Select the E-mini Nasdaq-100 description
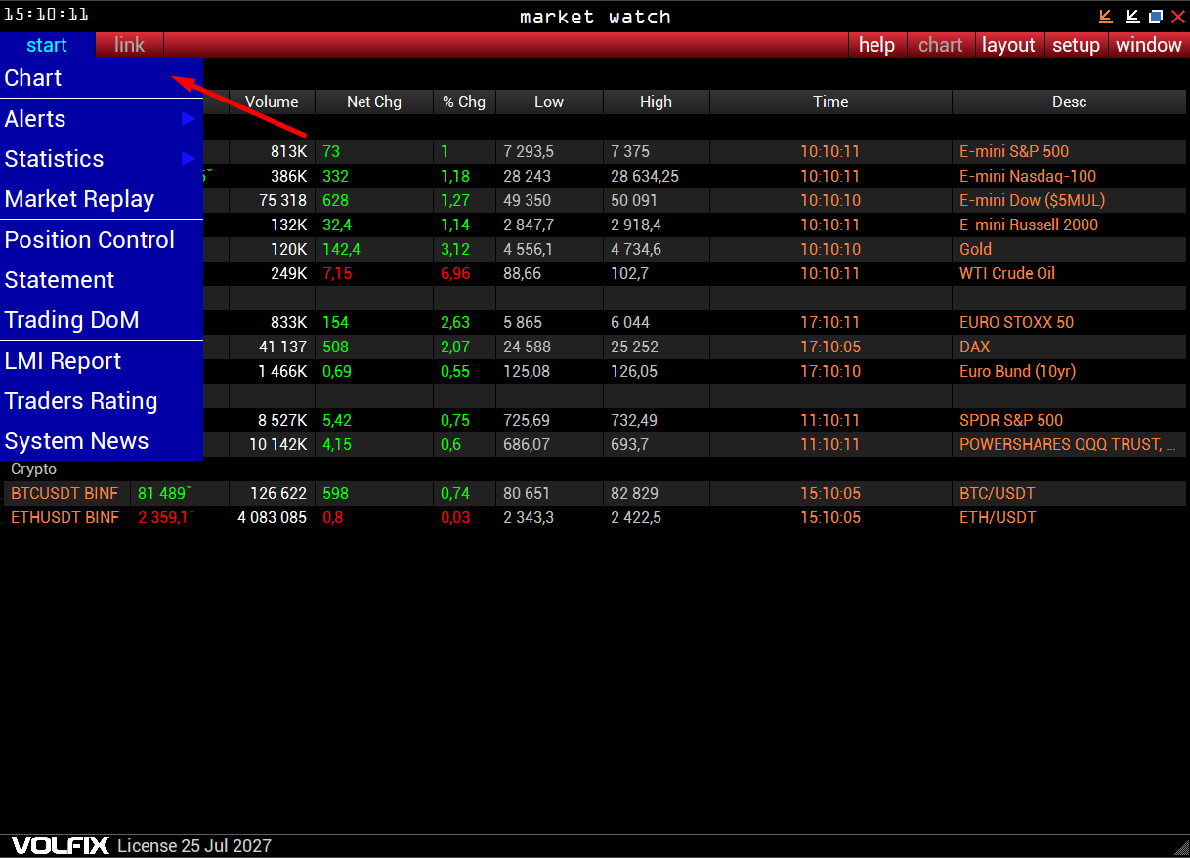This screenshot has width=1190, height=858. [x=1028, y=176]
